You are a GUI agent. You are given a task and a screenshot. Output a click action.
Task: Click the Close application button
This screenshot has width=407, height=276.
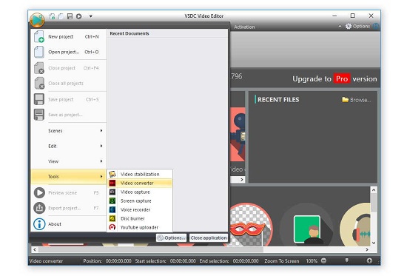coord(209,238)
